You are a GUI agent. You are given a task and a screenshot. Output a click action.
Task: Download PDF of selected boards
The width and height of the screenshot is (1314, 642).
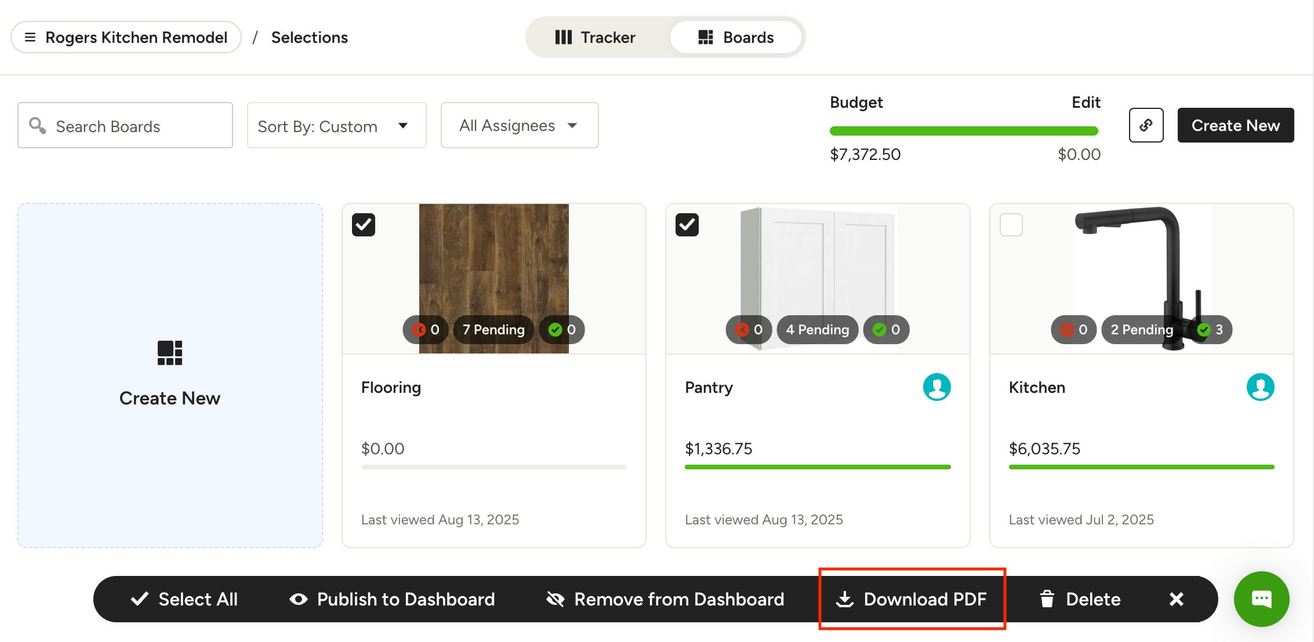pos(912,599)
